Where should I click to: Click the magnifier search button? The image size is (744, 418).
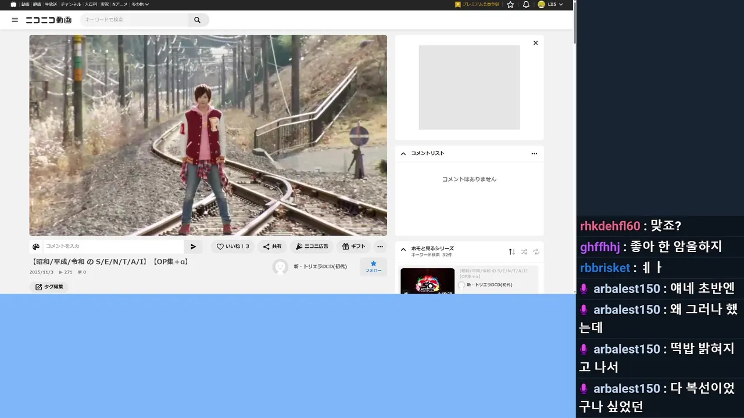[198, 20]
